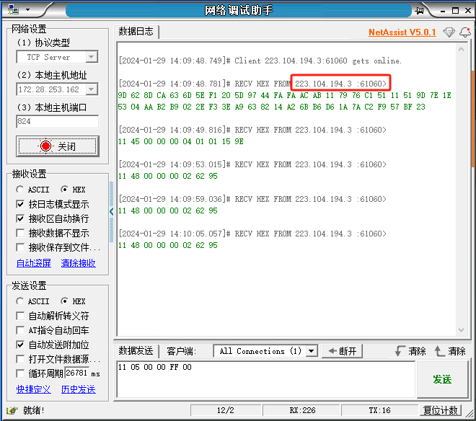Click 复位计数 reset counter button
Viewport: 476px width, 421px height.
(x=441, y=410)
